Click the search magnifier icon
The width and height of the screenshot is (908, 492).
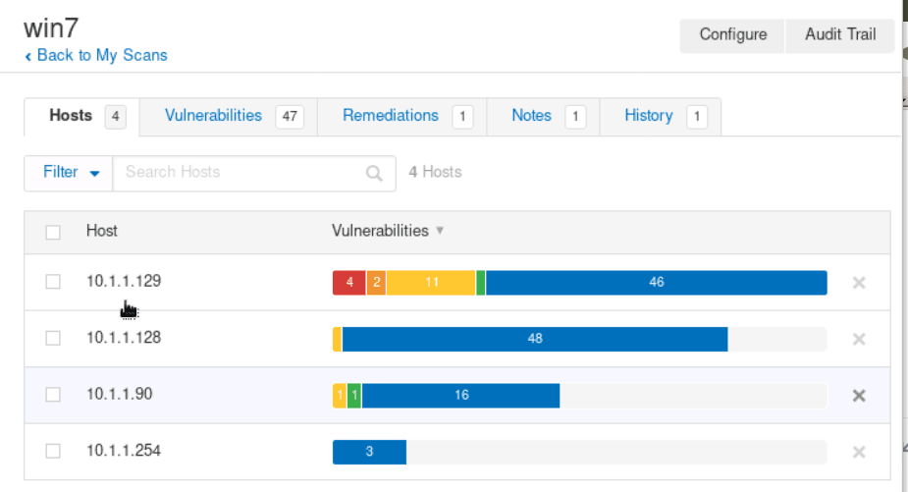pos(374,173)
